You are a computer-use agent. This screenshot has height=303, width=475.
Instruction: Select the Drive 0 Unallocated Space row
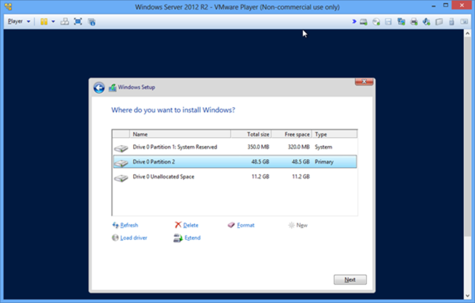click(x=198, y=177)
